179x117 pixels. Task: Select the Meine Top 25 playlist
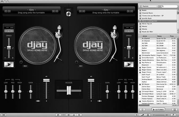tap(158, 24)
